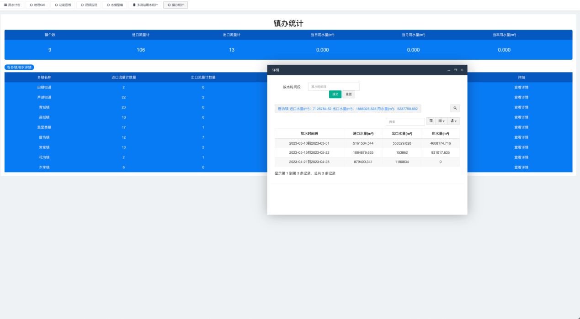This screenshot has width=580, height=319.
Task: Minimize the 详情 dialog window
Action: [x=449, y=70]
